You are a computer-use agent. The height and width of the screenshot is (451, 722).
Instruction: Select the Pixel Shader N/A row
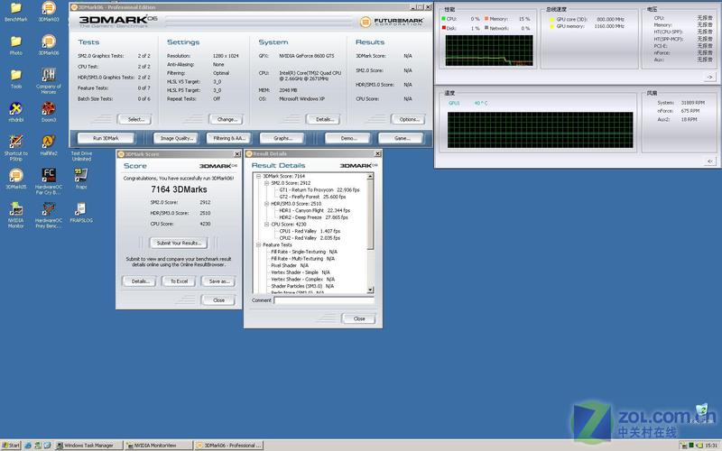[290, 265]
